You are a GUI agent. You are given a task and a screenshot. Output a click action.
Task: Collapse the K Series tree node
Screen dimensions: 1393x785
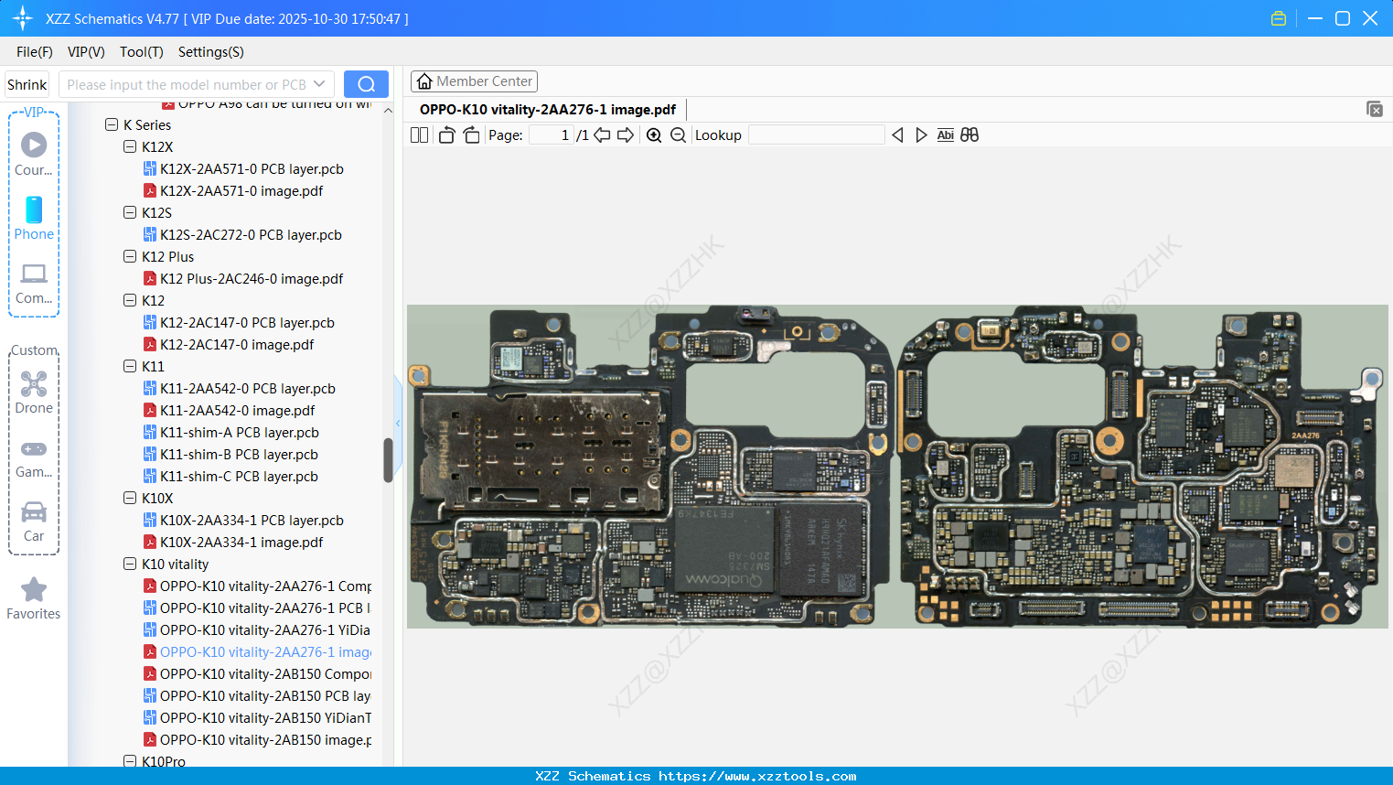coord(112,124)
